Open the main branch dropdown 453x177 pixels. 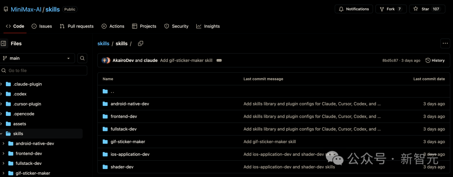click(x=38, y=58)
